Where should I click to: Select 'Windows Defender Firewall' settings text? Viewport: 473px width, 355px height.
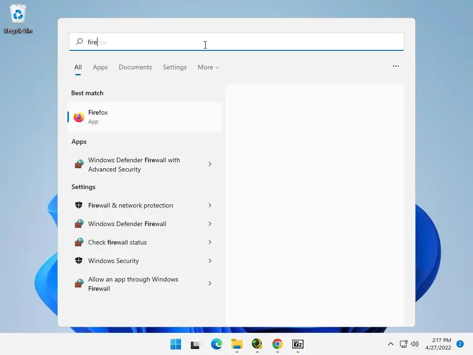click(x=127, y=224)
